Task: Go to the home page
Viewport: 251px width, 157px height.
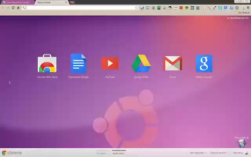Action: (x=18, y=8)
